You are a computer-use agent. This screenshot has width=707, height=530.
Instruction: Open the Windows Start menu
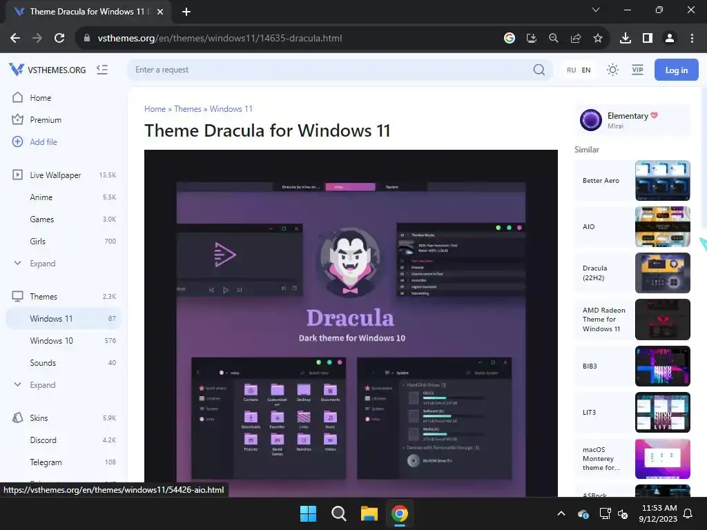pos(309,513)
